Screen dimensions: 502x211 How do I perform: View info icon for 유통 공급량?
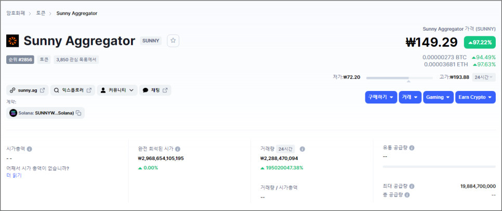coord(412,148)
